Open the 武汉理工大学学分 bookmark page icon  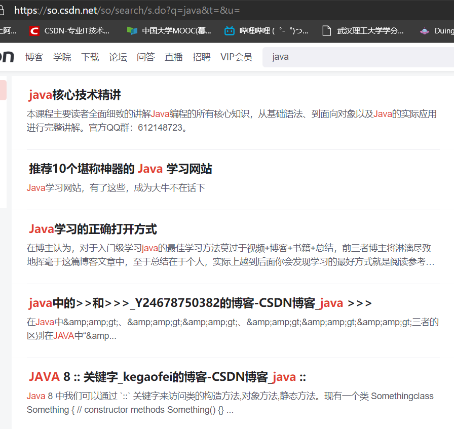point(327,31)
